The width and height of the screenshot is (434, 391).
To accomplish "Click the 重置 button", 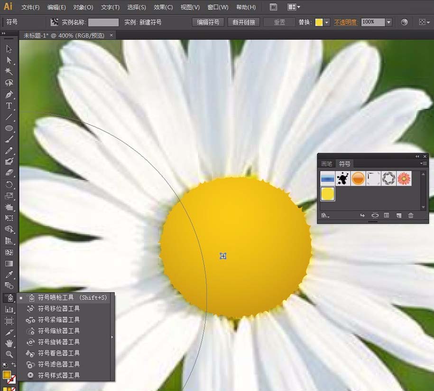I will tap(279, 22).
